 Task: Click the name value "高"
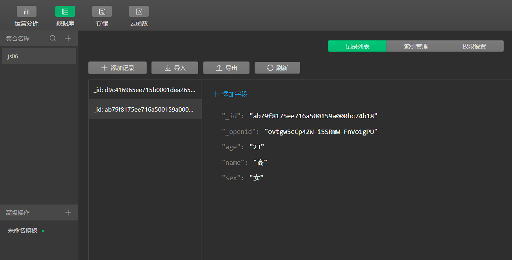(261, 162)
